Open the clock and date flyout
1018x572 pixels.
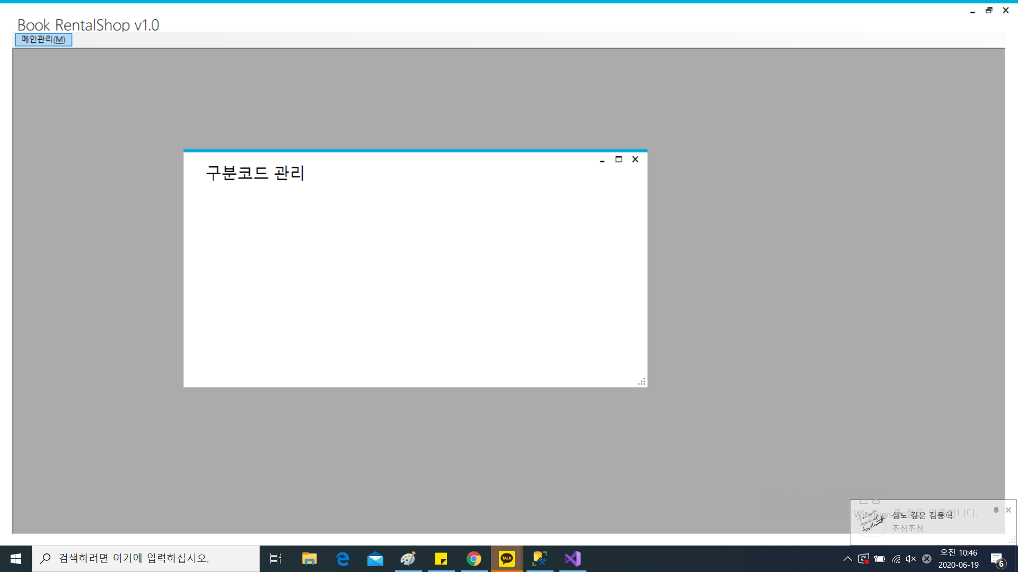click(958, 559)
